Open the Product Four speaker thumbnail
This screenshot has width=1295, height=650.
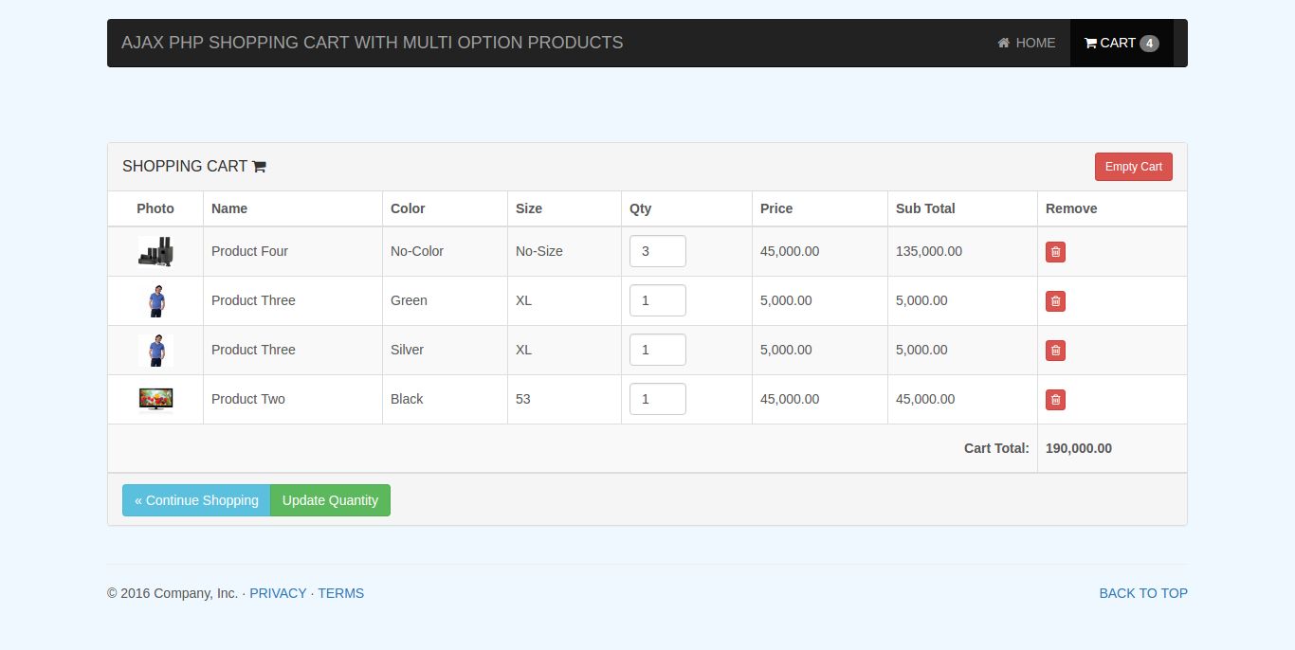(x=155, y=251)
